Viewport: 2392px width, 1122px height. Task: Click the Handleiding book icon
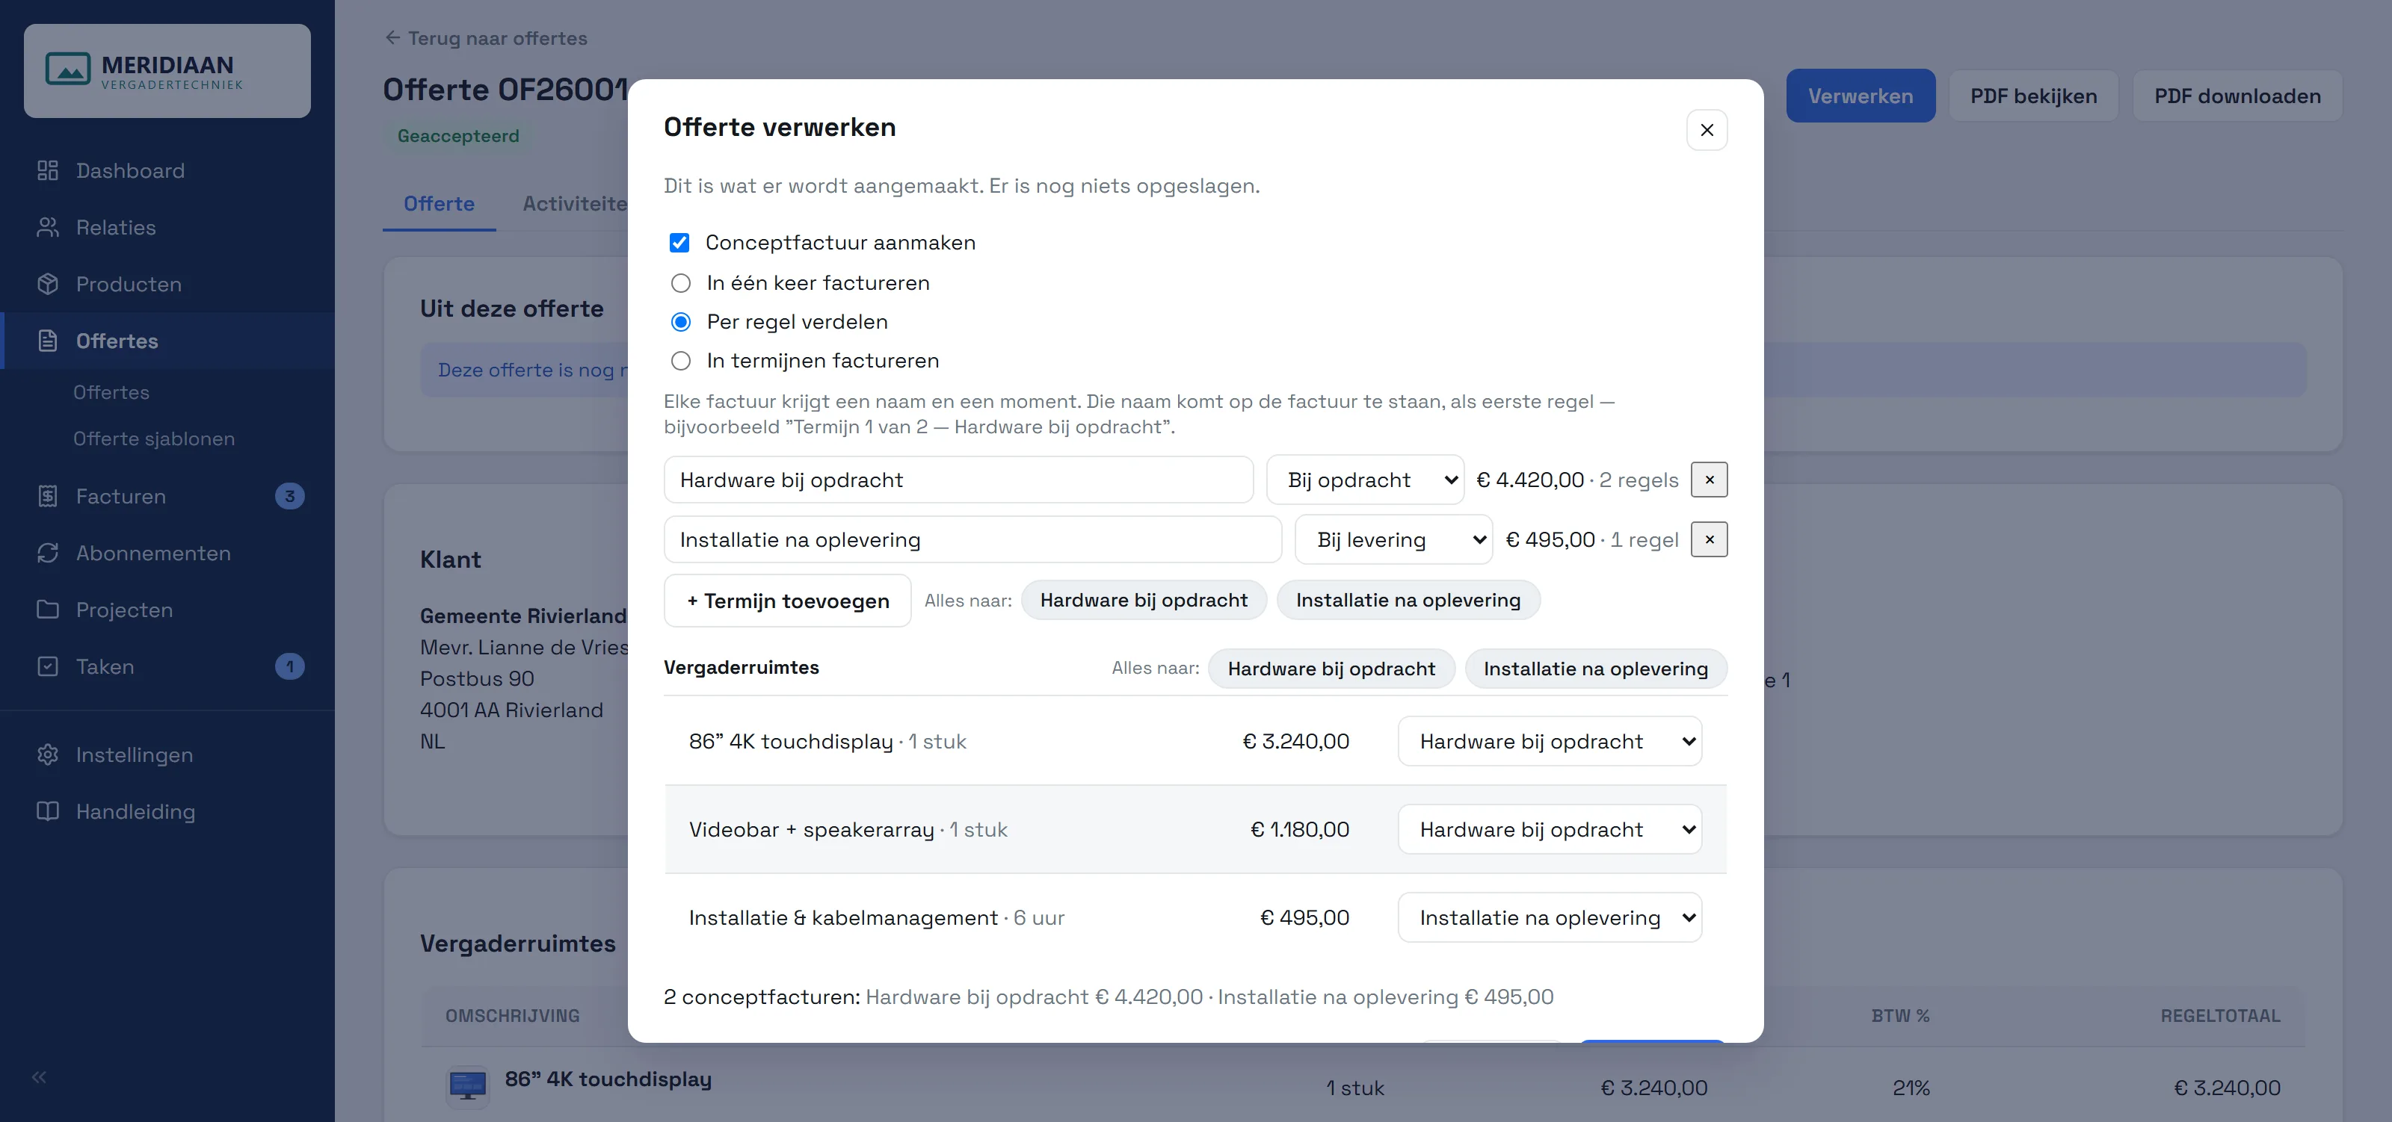47,811
